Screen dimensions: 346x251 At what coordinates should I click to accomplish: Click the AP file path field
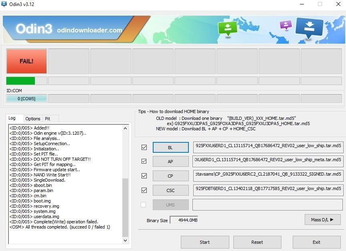pyautogui.click(x=268, y=161)
